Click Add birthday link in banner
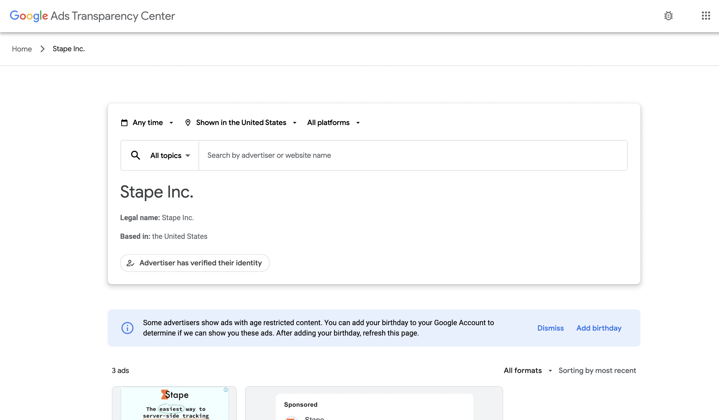Screen dimensions: 719x420 [x=599, y=328]
